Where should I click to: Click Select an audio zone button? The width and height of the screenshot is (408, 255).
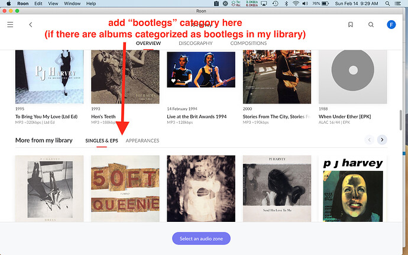(201, 238)
